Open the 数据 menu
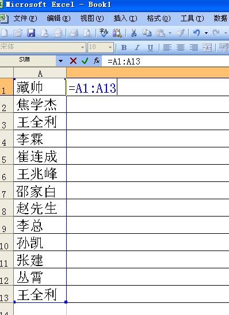229x315 pixels. (221, 18)
